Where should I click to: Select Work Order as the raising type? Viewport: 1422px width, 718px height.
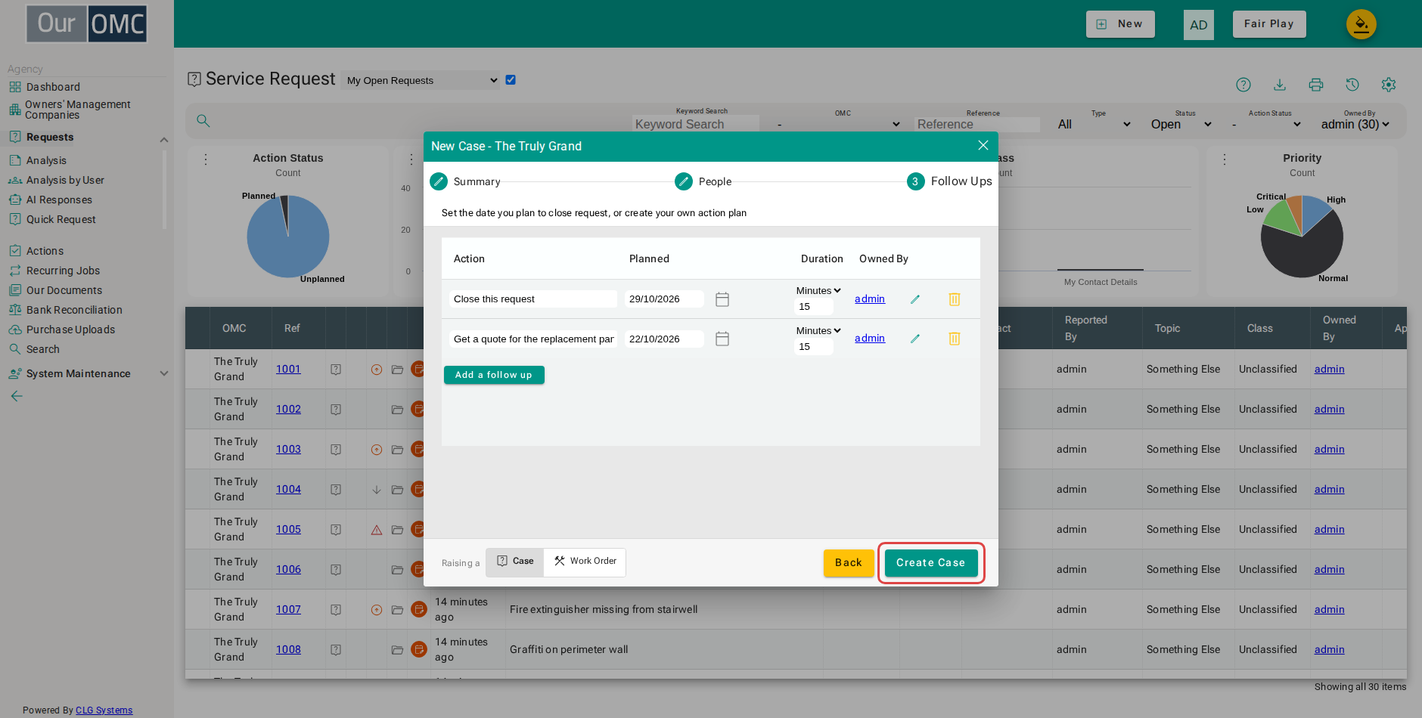[585, 562]
